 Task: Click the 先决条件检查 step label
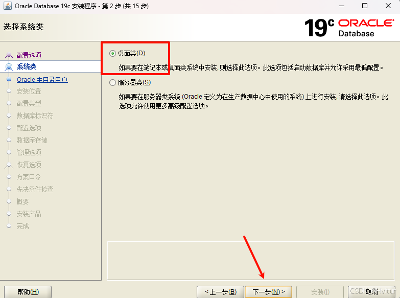tap(35, 189)
